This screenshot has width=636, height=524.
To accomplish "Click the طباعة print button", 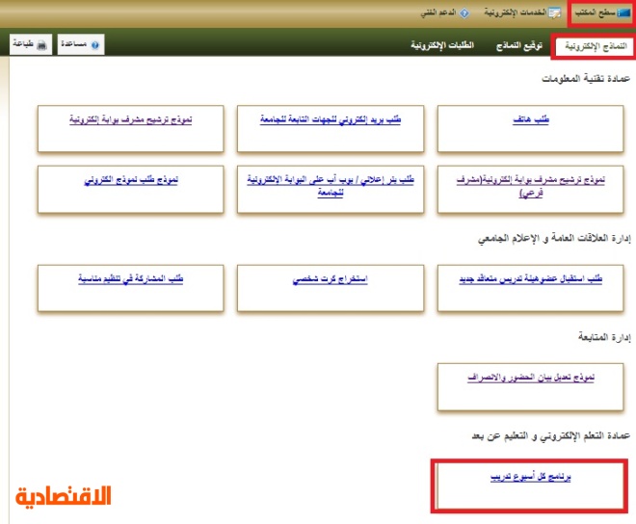I will coord(31,44).
